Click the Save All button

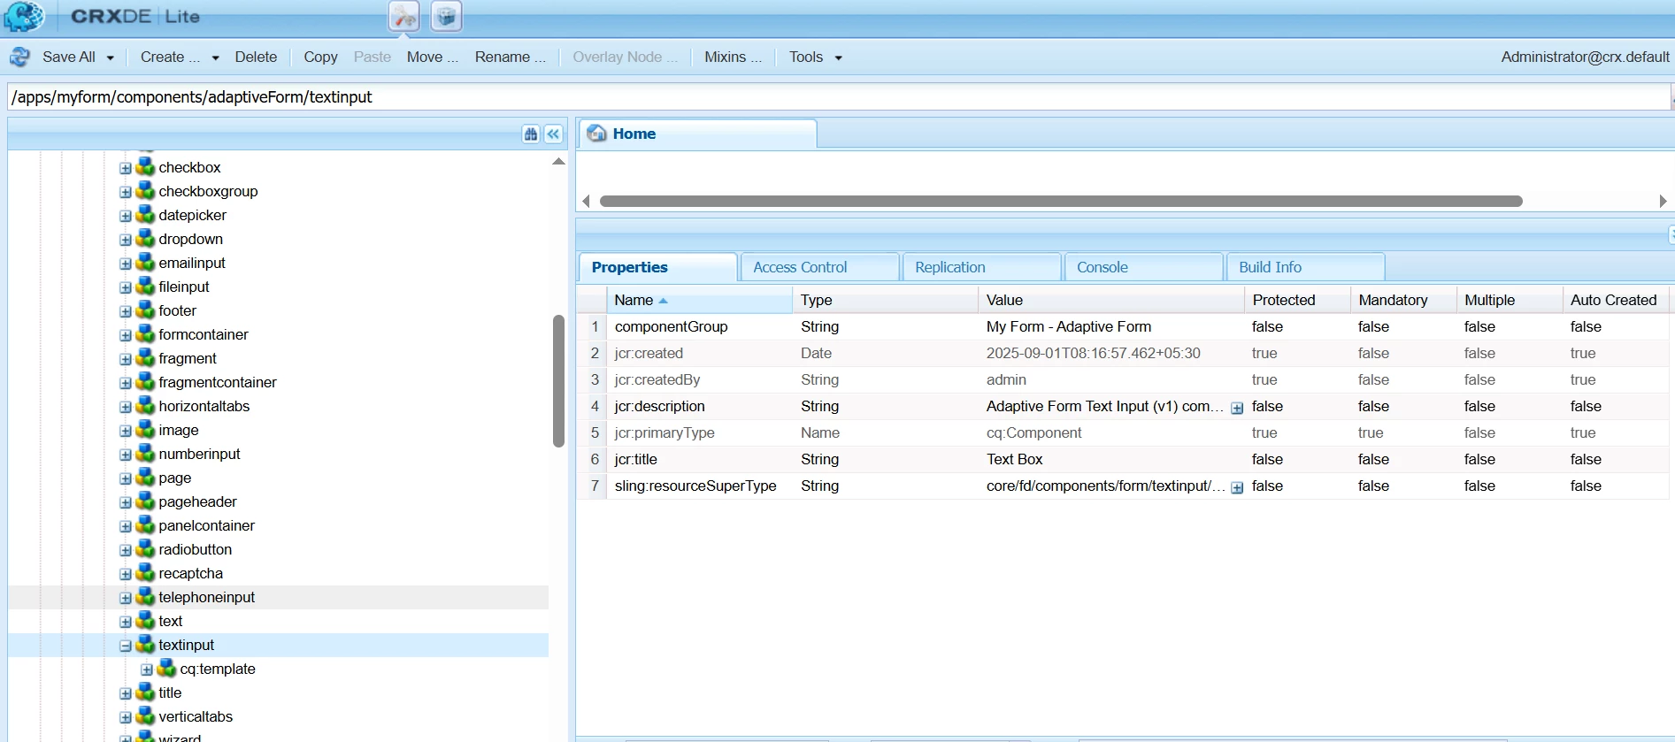coord(69,57)
